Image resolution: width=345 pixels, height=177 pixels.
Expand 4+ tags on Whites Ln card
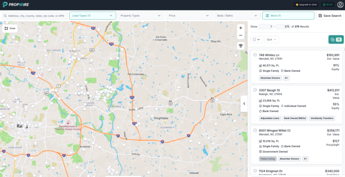click(x=286, y=78)
